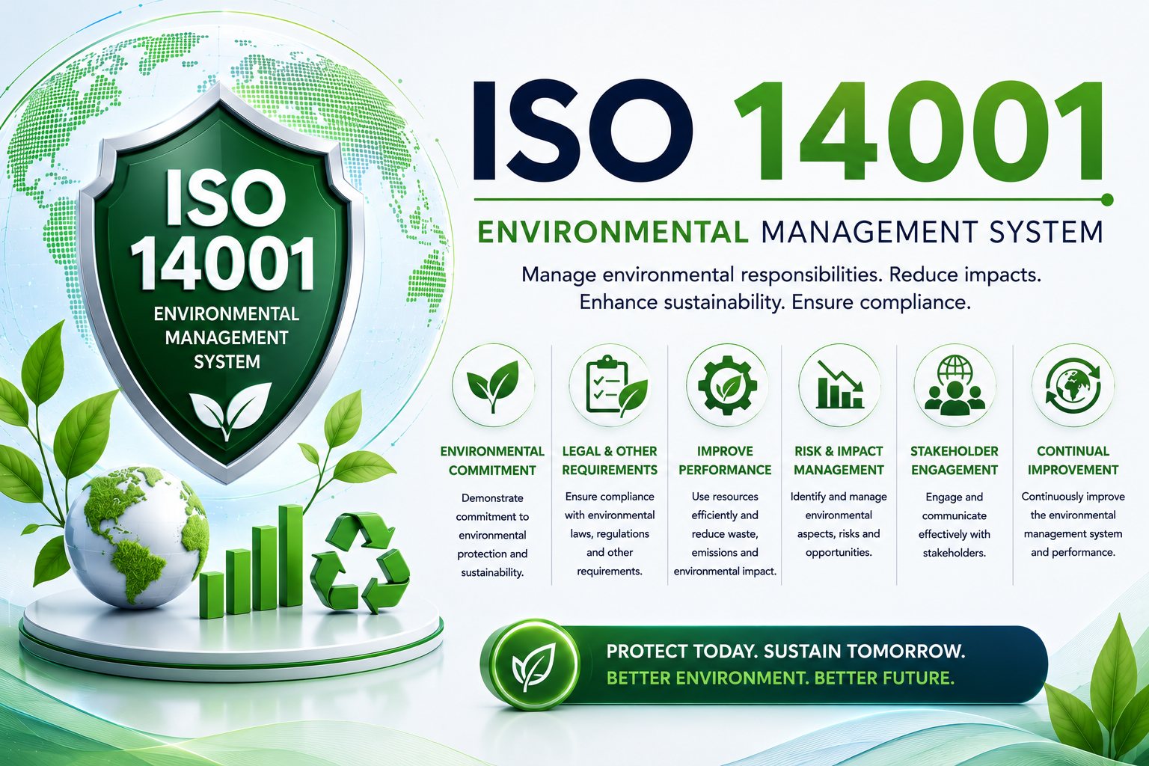Image resolution: width=1149 pixels, height=766 pixels.
Task: Click "Better Environment. Better Future." banner text
Action: point(780,678)
